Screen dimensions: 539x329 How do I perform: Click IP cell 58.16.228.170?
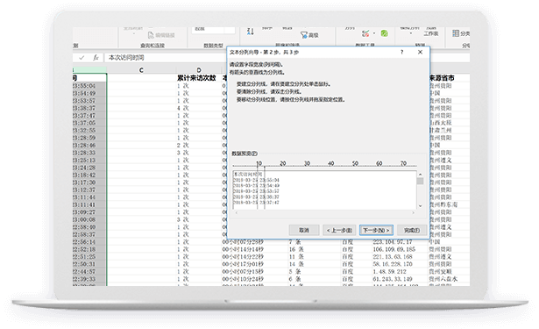pos(393,264)
